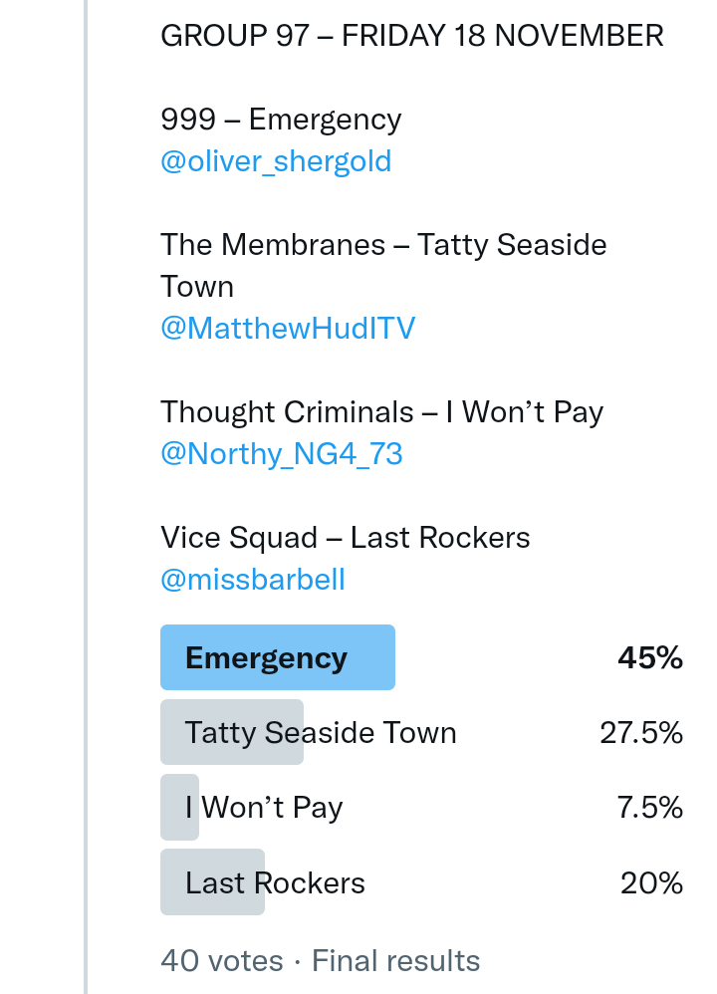Click the Tatty Seaside Town poll option
The image size is (717, 994).
point(321,733)
